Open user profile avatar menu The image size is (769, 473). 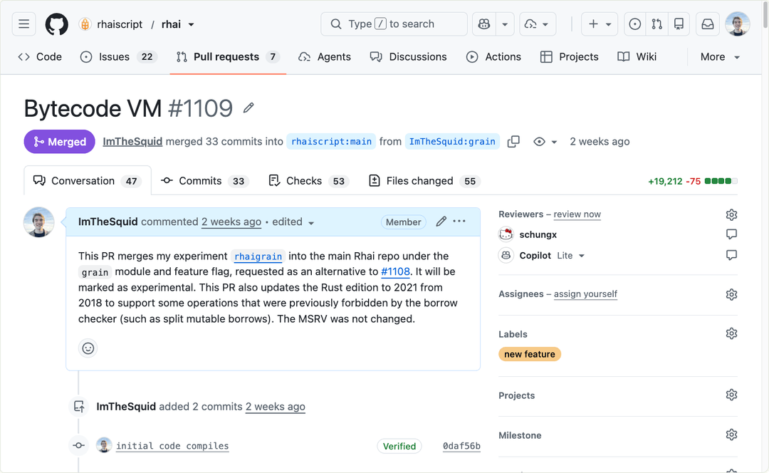pos(738,24)
